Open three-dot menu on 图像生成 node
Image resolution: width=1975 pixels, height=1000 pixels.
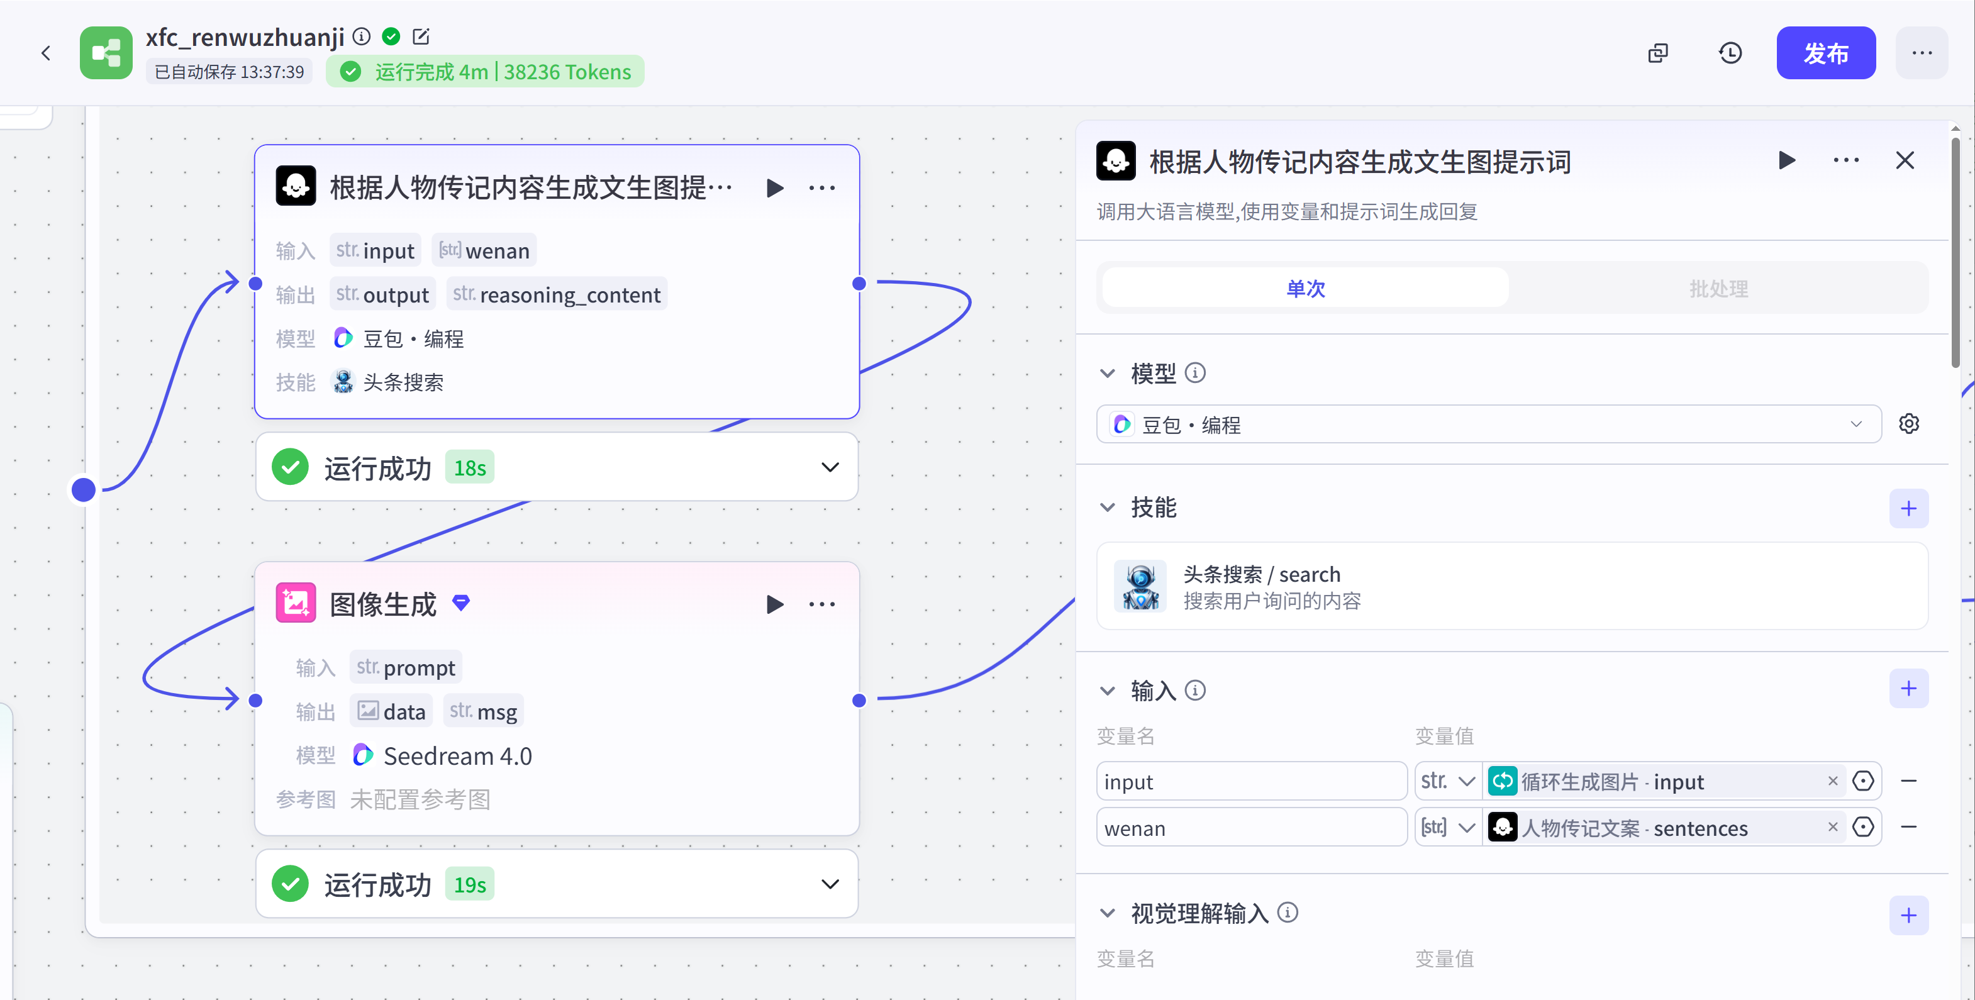pos(822,604)
